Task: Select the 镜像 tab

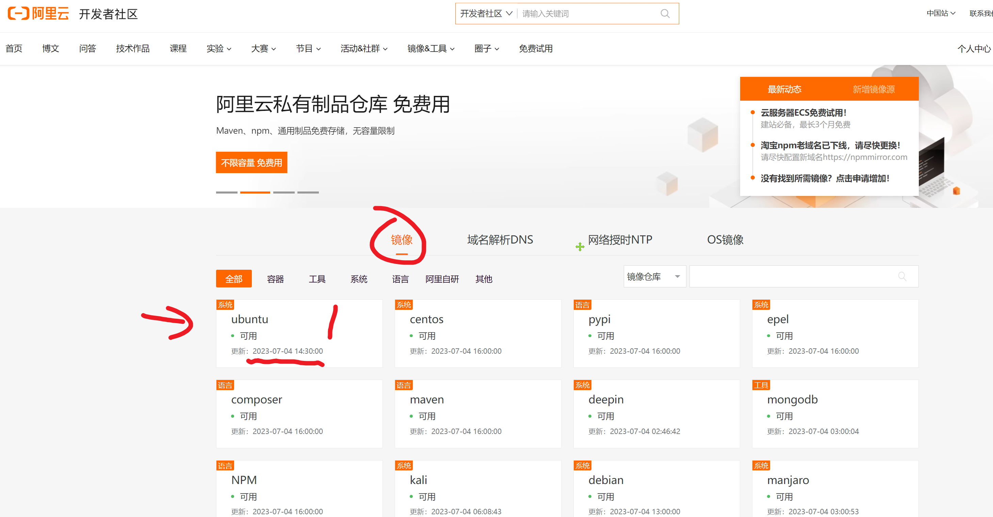Action: click(401, 240)
